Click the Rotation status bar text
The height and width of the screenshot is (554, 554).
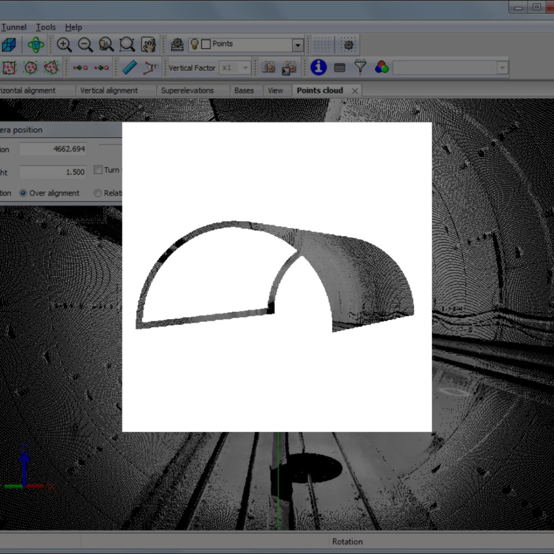pyautogui.click(x=347, y=542)
